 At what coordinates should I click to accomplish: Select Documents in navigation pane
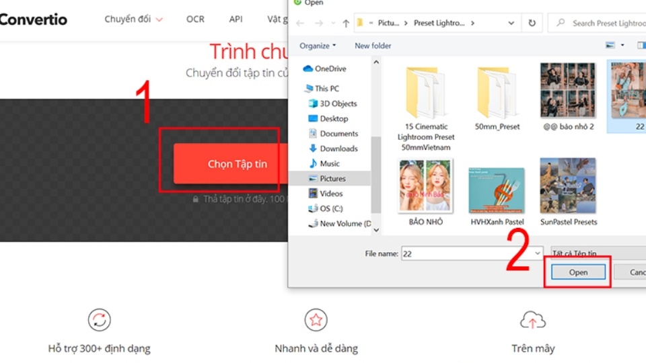pyautogui.click(x=333, y=134)
